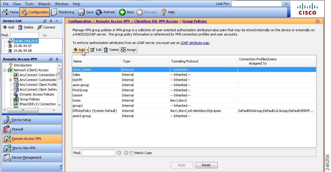Collapse Network (Client) Access tree node
The height and width of the screenshot is (172, 331).
tap(5, 70)
